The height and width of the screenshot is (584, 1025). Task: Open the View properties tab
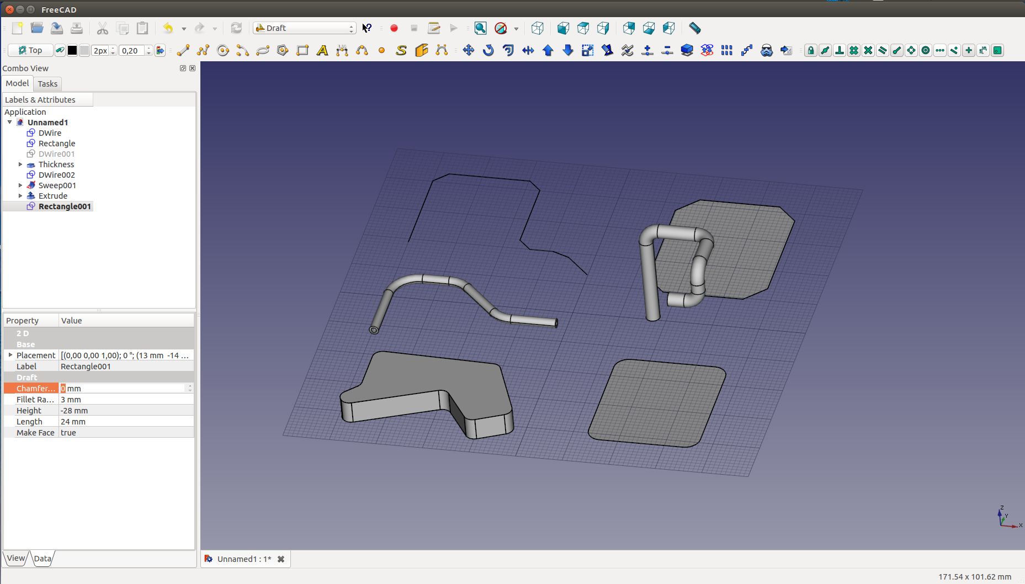(15, 558)
